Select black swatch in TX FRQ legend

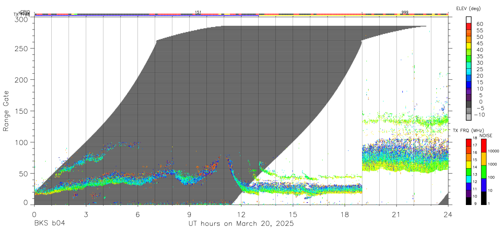[x=469, y=201]
